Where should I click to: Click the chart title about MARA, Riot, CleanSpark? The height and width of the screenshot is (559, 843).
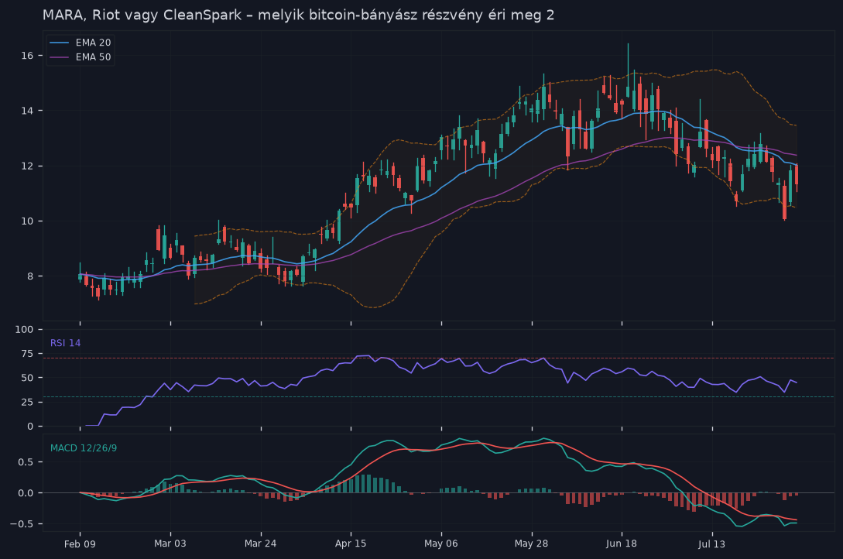click(x=298, y=15)
